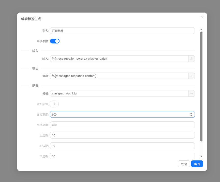Image resolution: width=220 pixels, height=182 pixels.
Task: Click the scrollbar down arrow in the dialog
Action: 201,156
